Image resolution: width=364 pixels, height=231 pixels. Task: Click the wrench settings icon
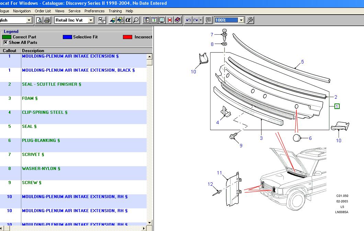tap(250, 20)
